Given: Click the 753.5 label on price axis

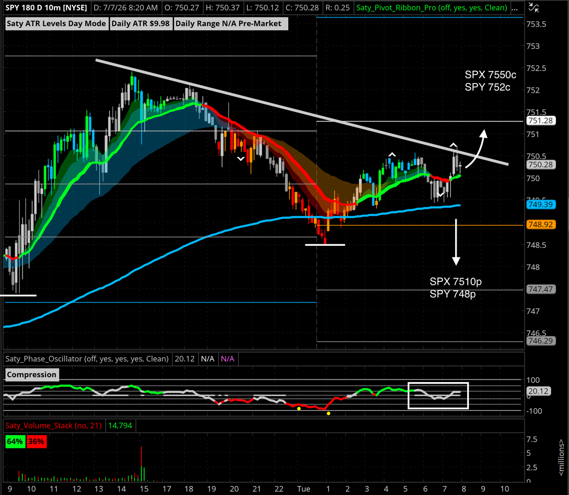Looking at the screenshot, I should pyautogui.click(x=536, y=24).
